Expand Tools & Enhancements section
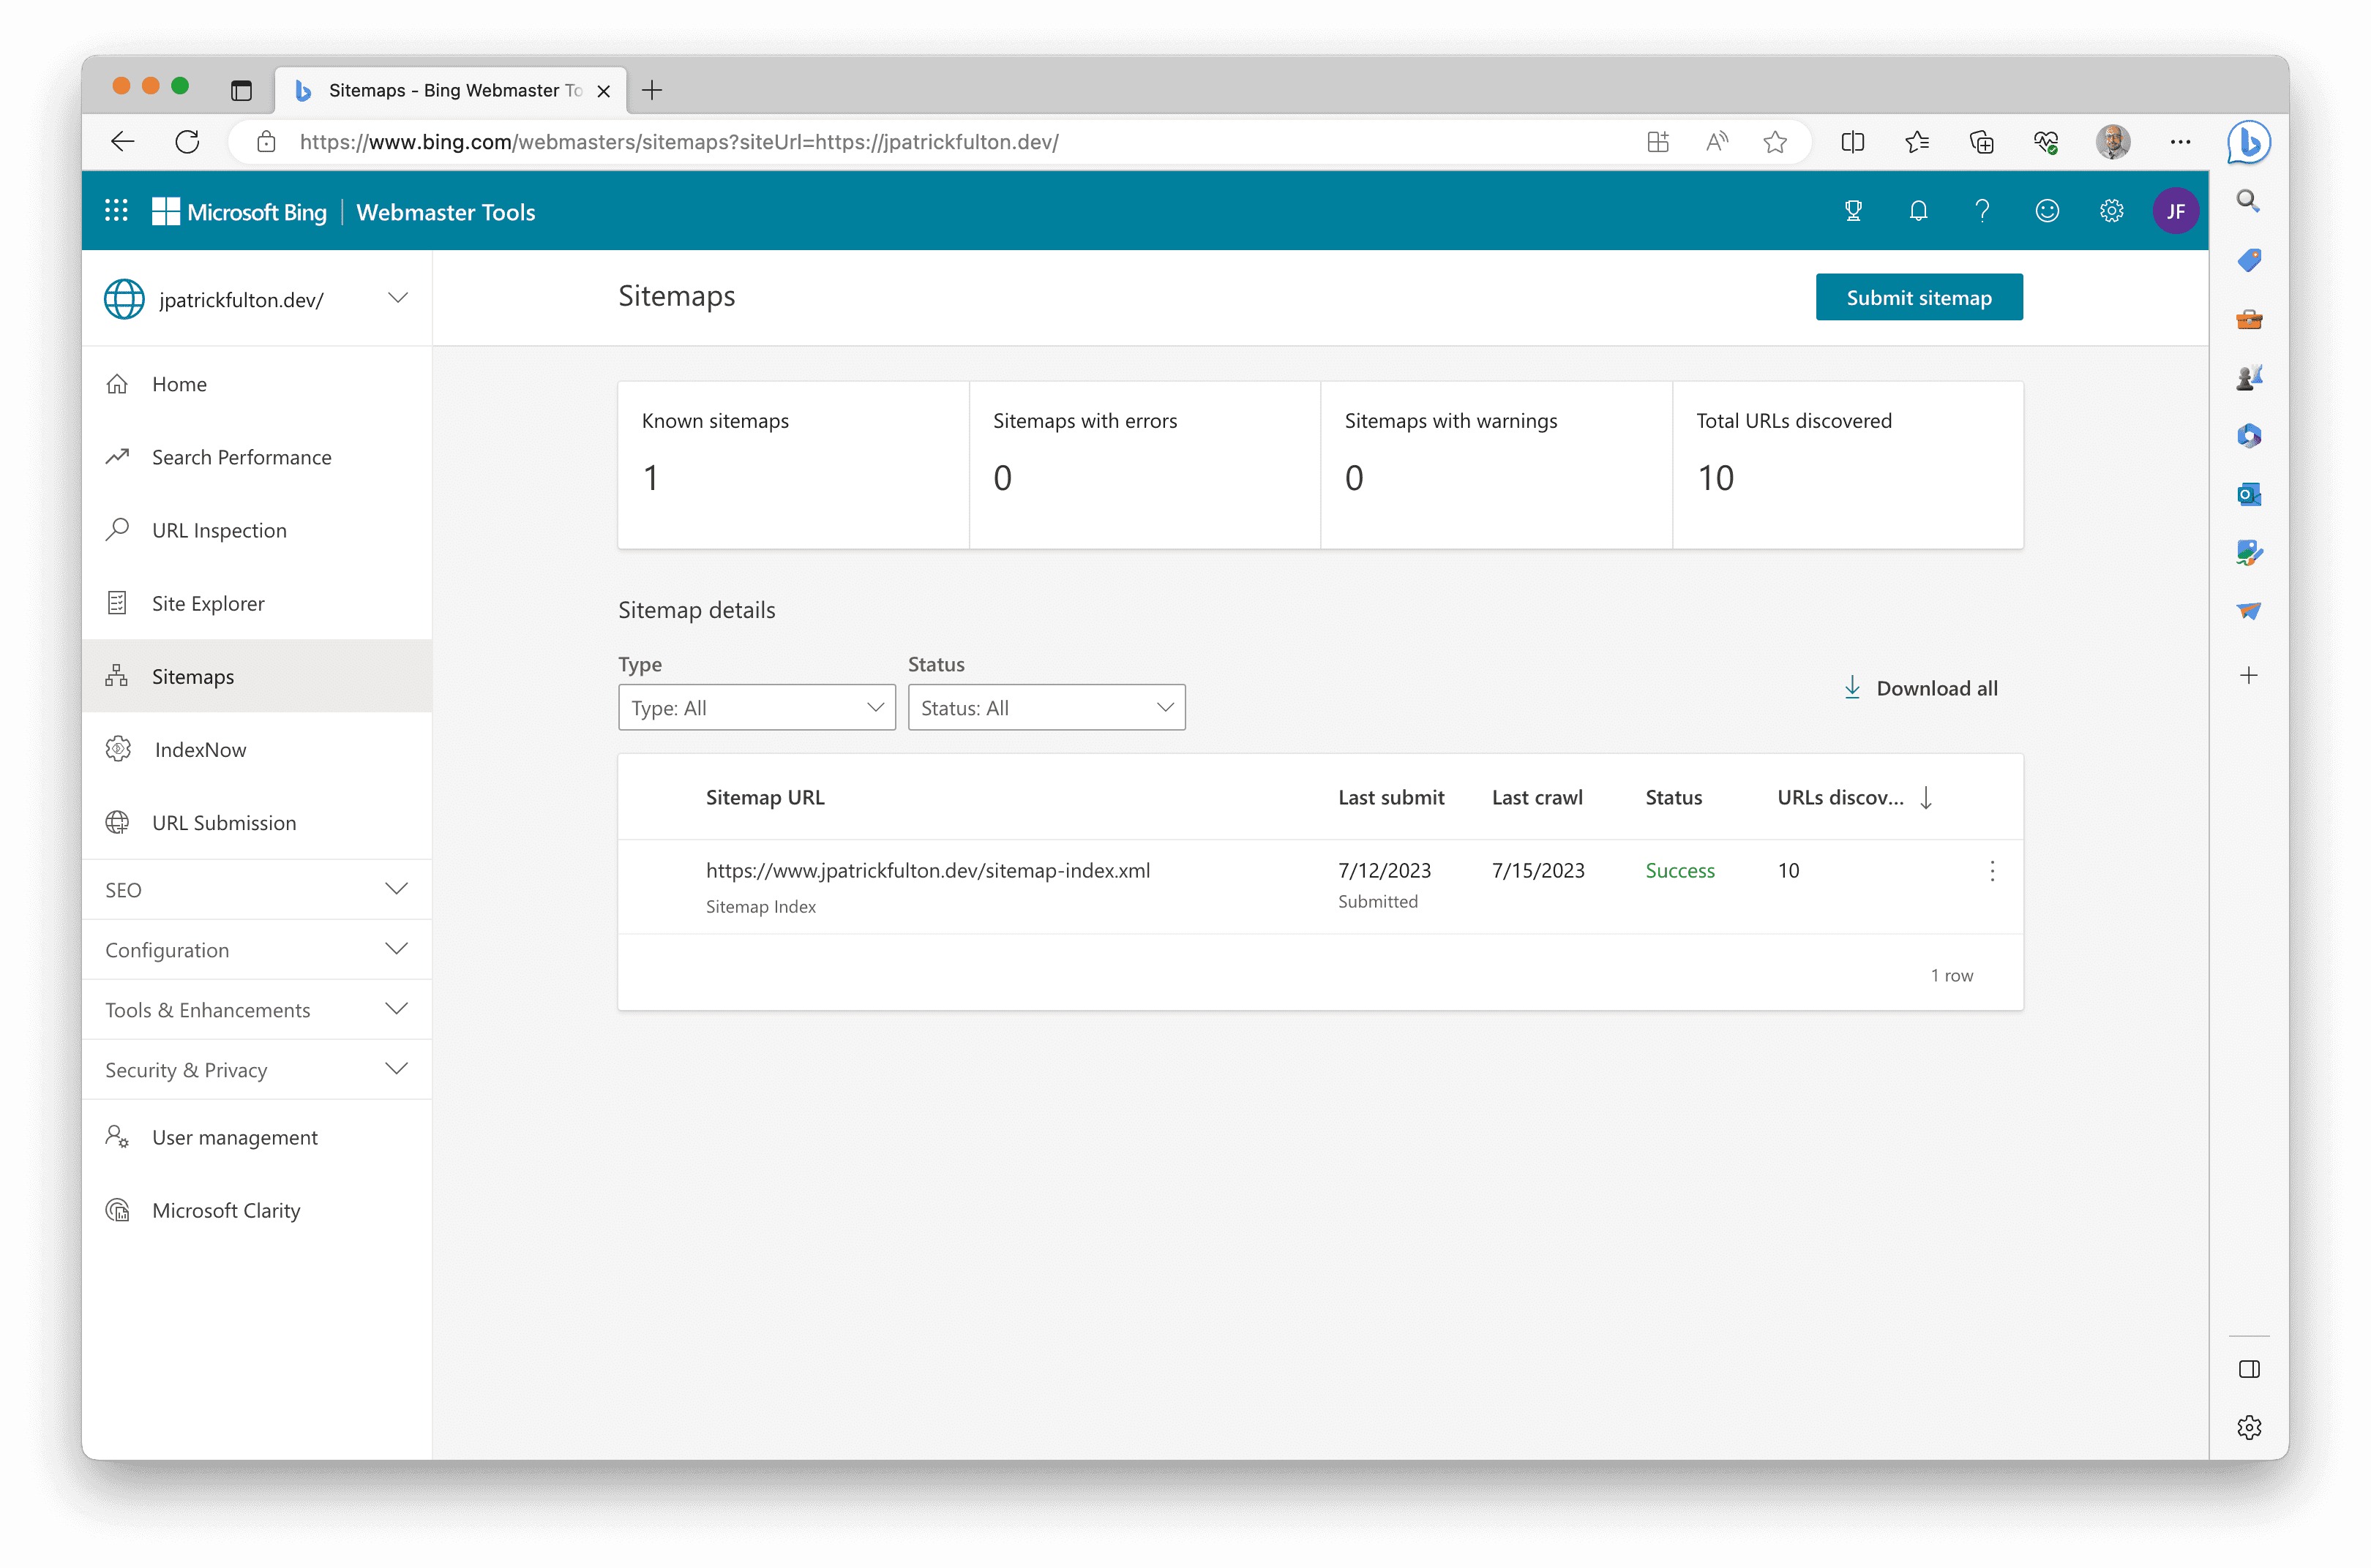 [x=257, y=1009]
